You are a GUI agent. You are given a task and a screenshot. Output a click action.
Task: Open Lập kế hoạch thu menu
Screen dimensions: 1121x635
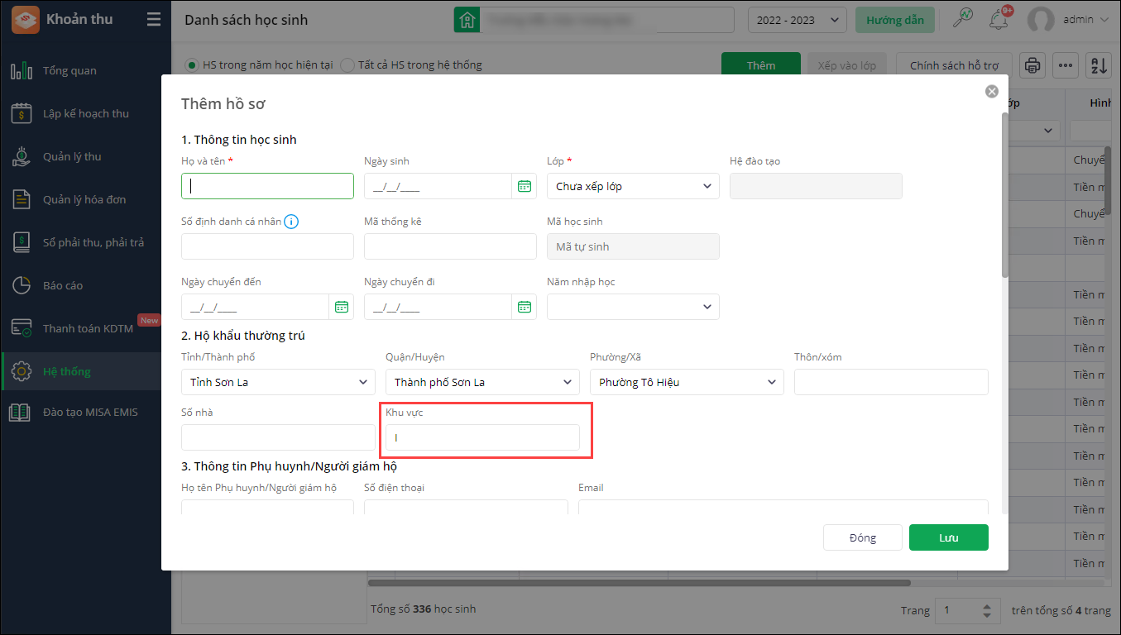[86, 113]
